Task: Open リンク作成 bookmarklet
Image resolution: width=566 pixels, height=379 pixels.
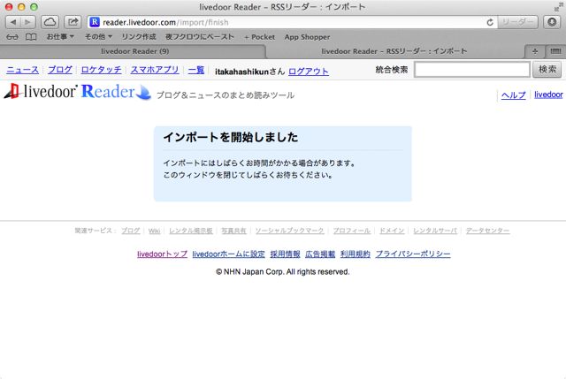Action: 139,37
